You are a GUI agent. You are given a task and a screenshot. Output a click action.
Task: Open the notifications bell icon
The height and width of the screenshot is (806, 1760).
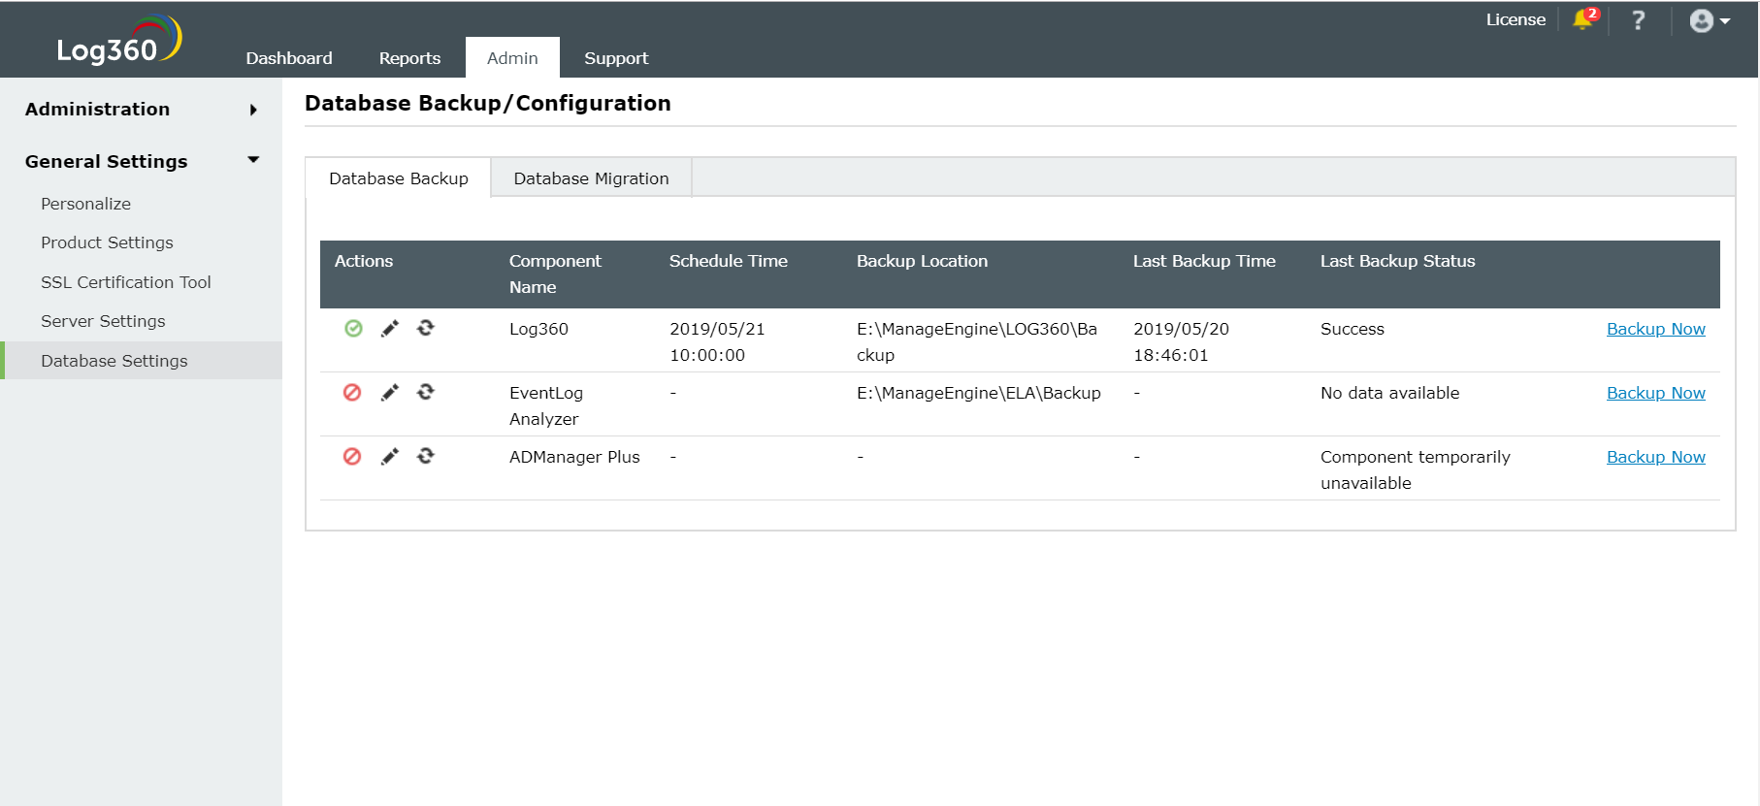pos(1583,19)
